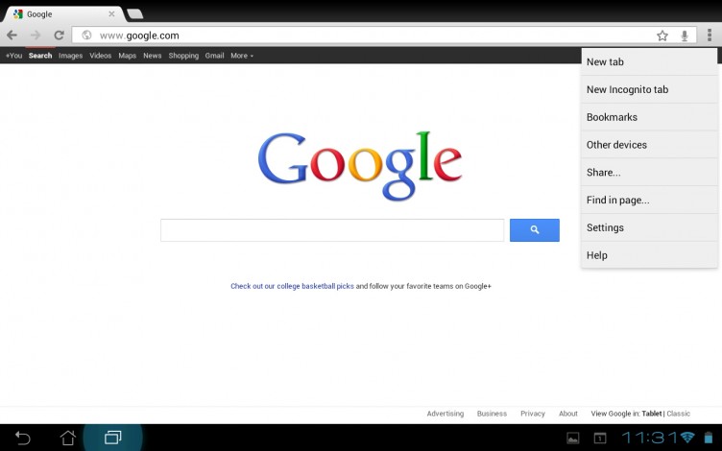Image resolution: width=722 pixels, height=451 pixels.
Task: Open the Privacy footer link
Action: 533,414
